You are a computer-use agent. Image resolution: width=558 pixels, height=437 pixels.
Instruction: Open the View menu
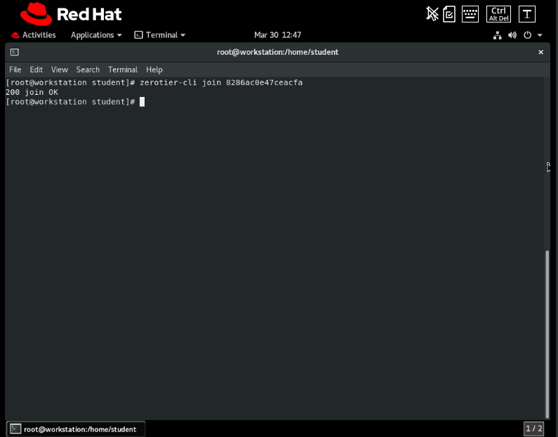pos(60,70)
